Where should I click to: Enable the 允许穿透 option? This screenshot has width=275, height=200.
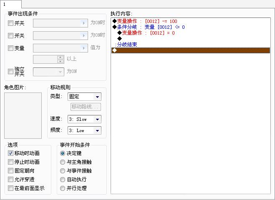[10, 179]
